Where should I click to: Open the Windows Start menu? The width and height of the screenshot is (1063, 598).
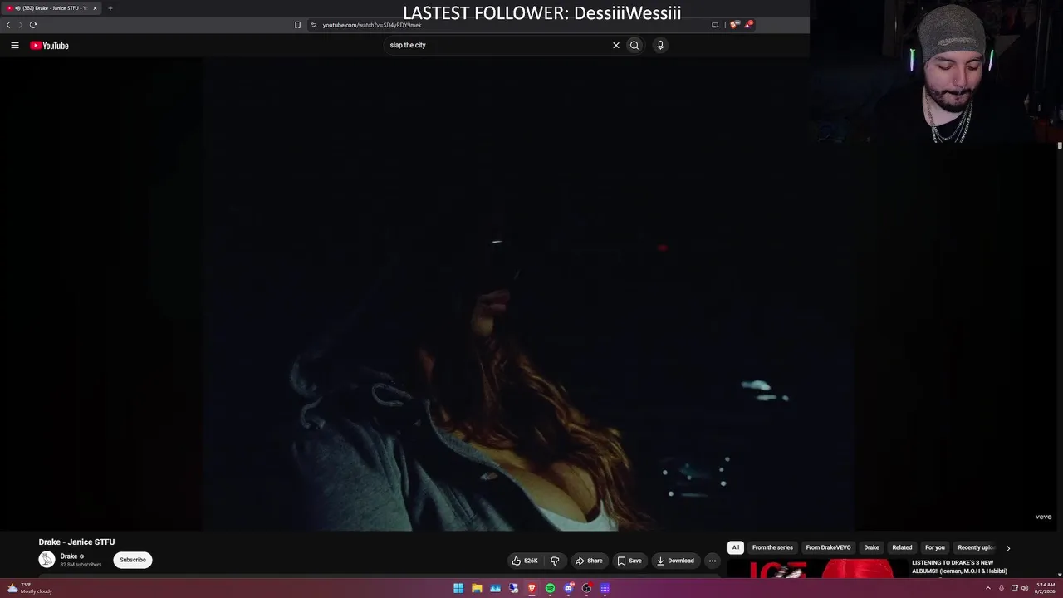click(x=458, y=588)
